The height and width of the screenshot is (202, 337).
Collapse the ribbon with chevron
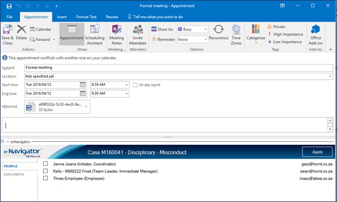[330, 50]
